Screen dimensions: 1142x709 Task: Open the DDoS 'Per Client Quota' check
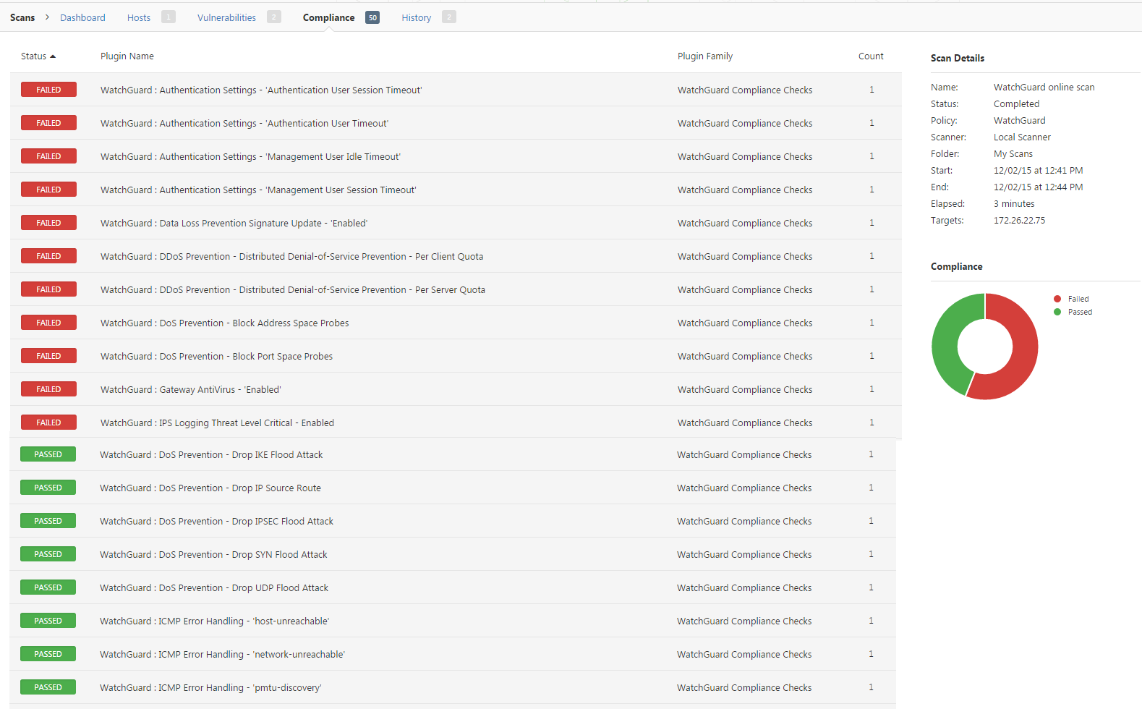coord(291,256)
